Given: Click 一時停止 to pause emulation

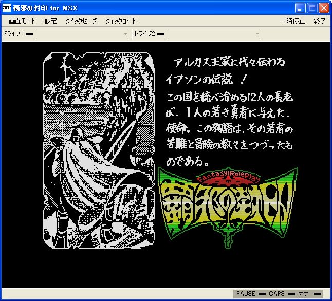Looking at the screenshot, I should (292, 21).
